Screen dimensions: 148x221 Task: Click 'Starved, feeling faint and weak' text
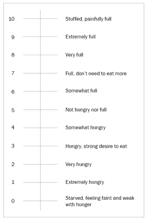tap(100, 198)
